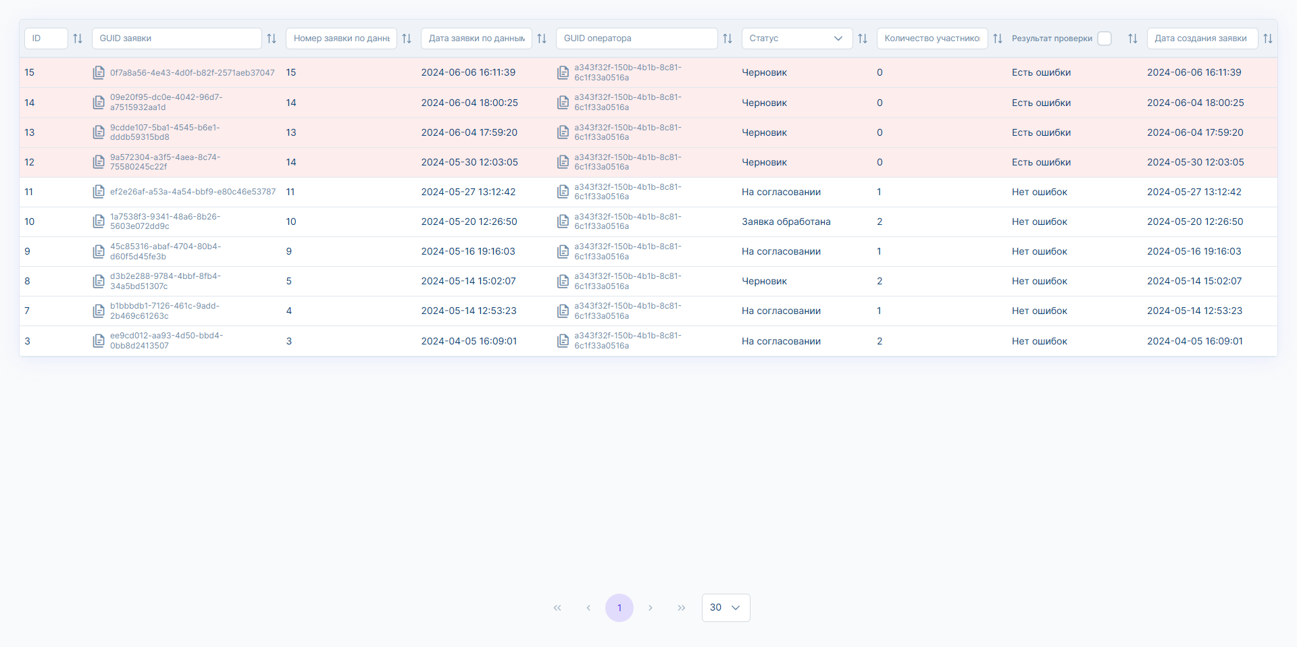The height and width of the screenshot is (647, 1297).
Task: Go to the next page
Action: [651, 608]
